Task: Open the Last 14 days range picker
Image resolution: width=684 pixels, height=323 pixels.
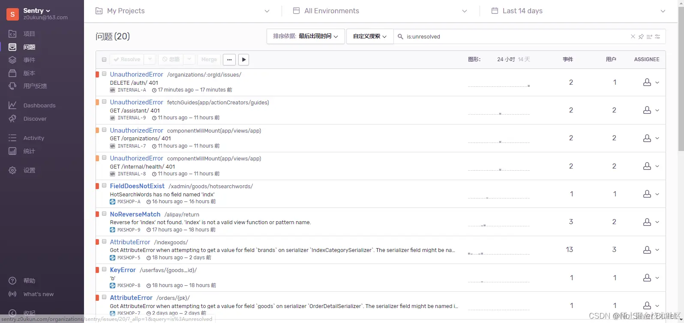Action: pyautogui.click(x=578, y=11)
